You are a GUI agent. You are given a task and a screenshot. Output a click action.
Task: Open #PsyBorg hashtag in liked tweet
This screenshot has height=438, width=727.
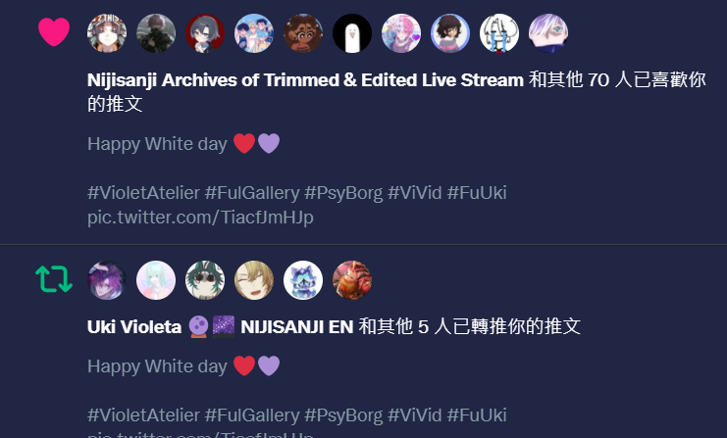[343, 193]
